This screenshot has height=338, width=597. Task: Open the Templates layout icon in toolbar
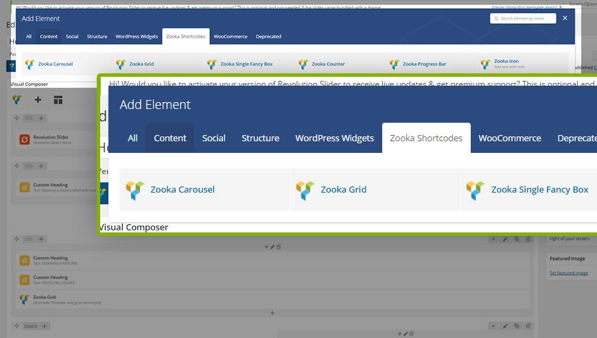[58, 100]
